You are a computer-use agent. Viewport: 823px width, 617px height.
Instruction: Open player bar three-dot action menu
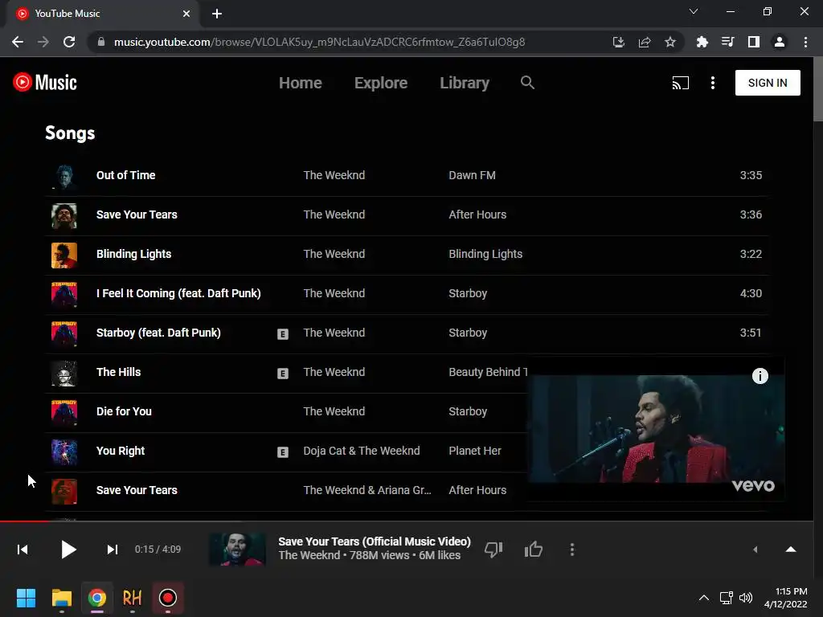pyautogui.click(x=572, y=550)
